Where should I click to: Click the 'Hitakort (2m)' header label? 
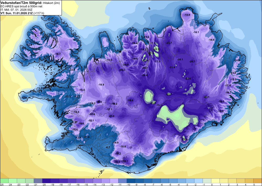[51, 3]
